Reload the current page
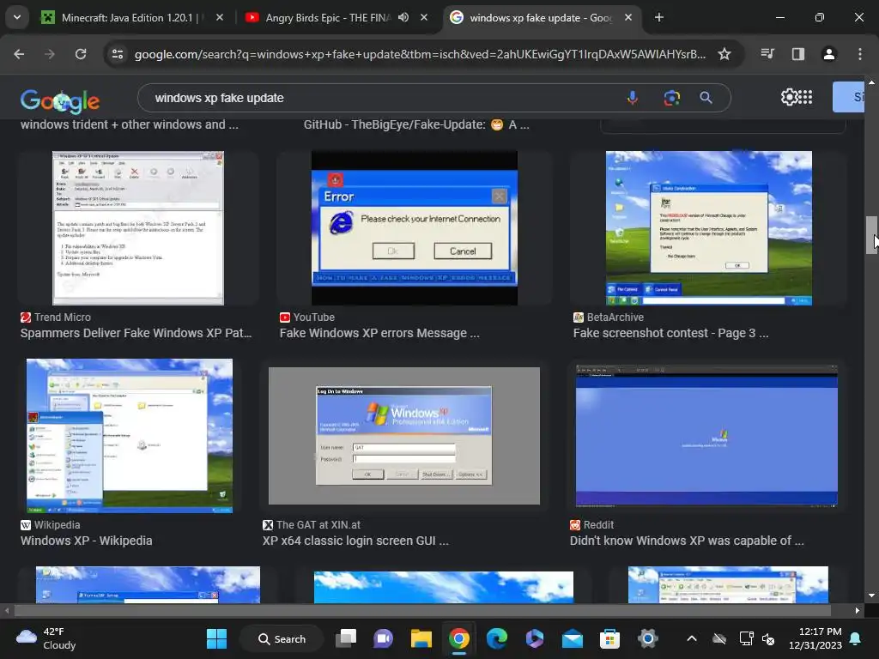 81,54
